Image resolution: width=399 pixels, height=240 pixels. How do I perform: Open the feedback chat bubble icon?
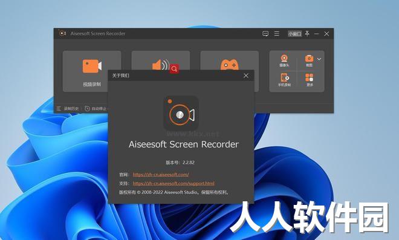[265, 34]
